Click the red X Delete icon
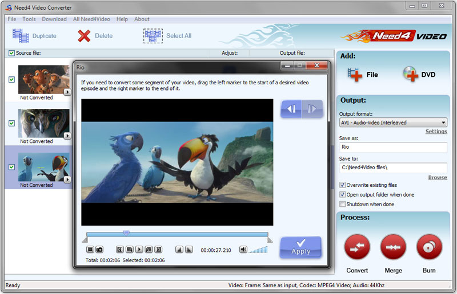Image resolution: width=457 pixels, height=294 pixels. [85, 36]
